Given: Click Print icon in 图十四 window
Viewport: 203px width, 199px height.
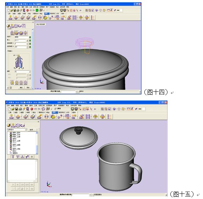Looking at the screenshot, I should point(18,10).
